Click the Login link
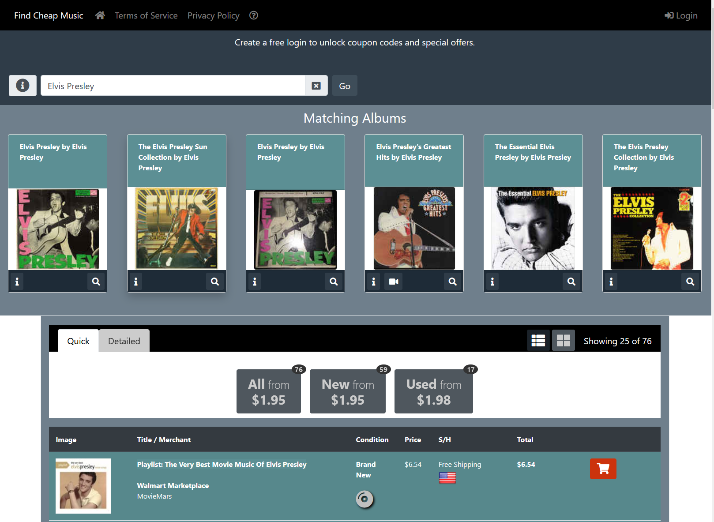The width and height of the screenshot is (714, 522). click(x=681, y=15)
